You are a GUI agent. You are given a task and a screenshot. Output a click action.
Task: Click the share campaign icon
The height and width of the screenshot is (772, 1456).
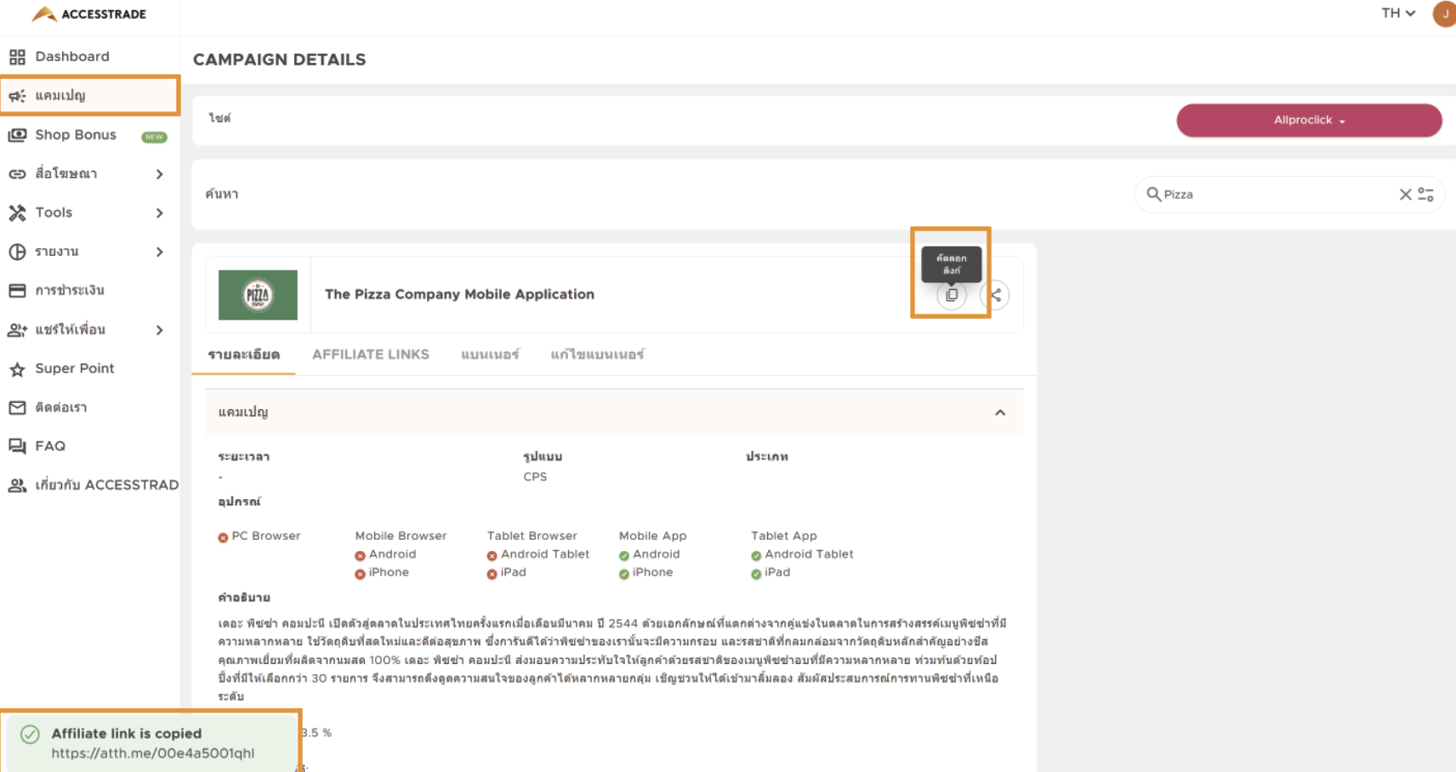tap(995, 295)
